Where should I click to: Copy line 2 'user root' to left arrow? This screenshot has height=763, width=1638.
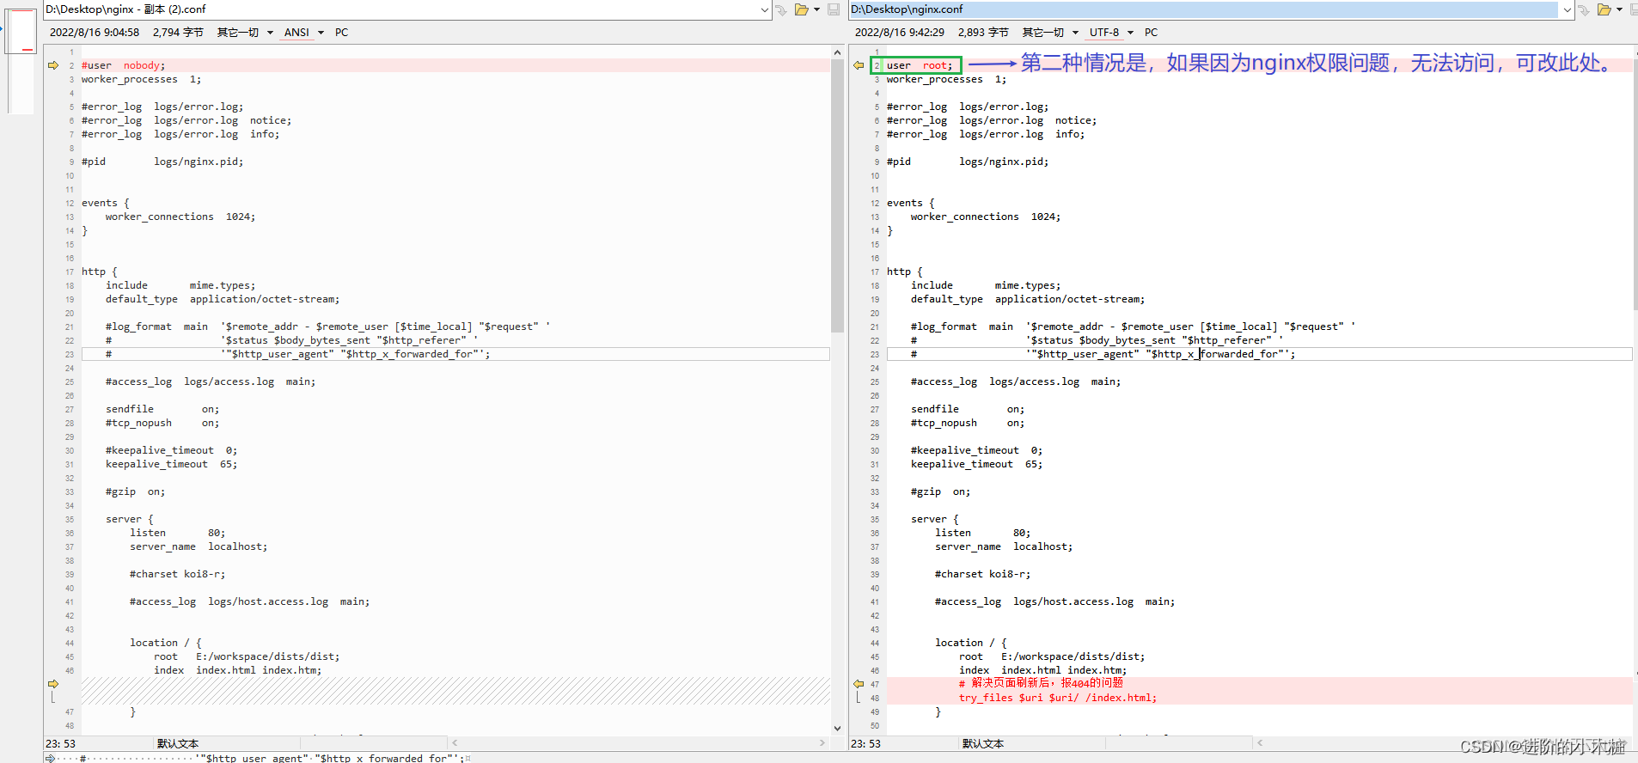click(858, 65)
